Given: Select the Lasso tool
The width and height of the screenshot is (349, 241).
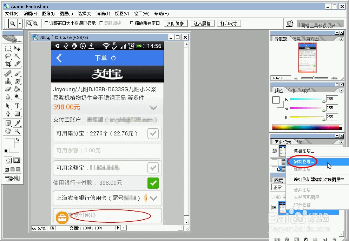Looking at the screenshot, I should [8, 56].
